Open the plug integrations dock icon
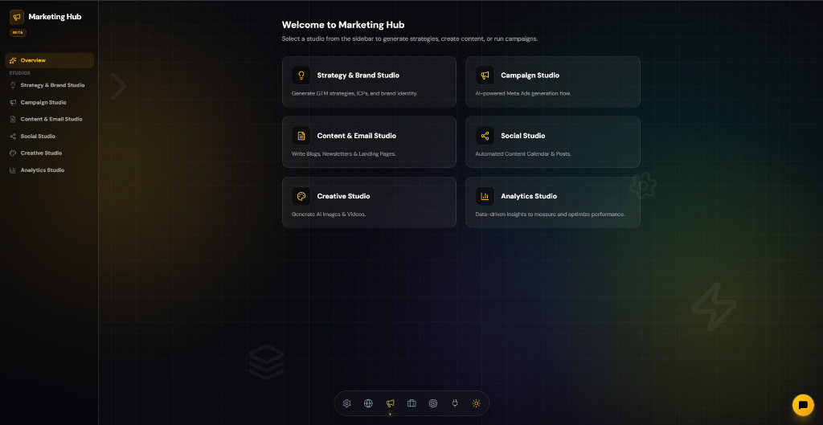 [455, 403]
